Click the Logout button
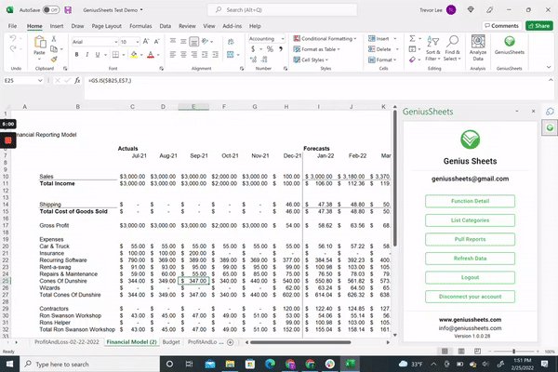This screenshot has height=372, width=558. [470, 277]
